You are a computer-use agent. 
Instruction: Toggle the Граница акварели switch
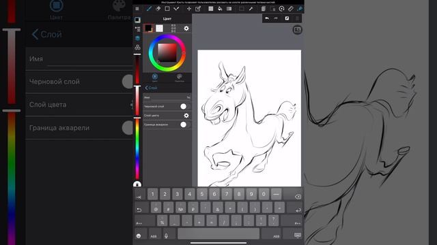click(x=185, y=125)
